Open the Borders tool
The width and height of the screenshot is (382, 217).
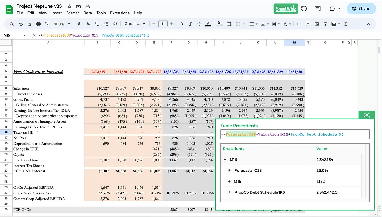(229, 24)
